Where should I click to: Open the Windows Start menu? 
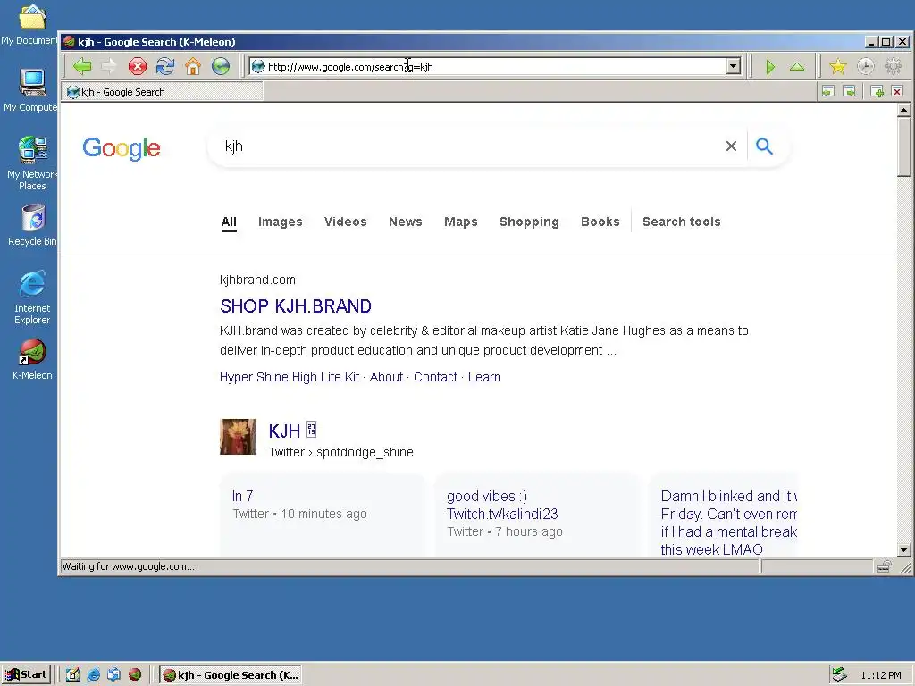(26, 675)
